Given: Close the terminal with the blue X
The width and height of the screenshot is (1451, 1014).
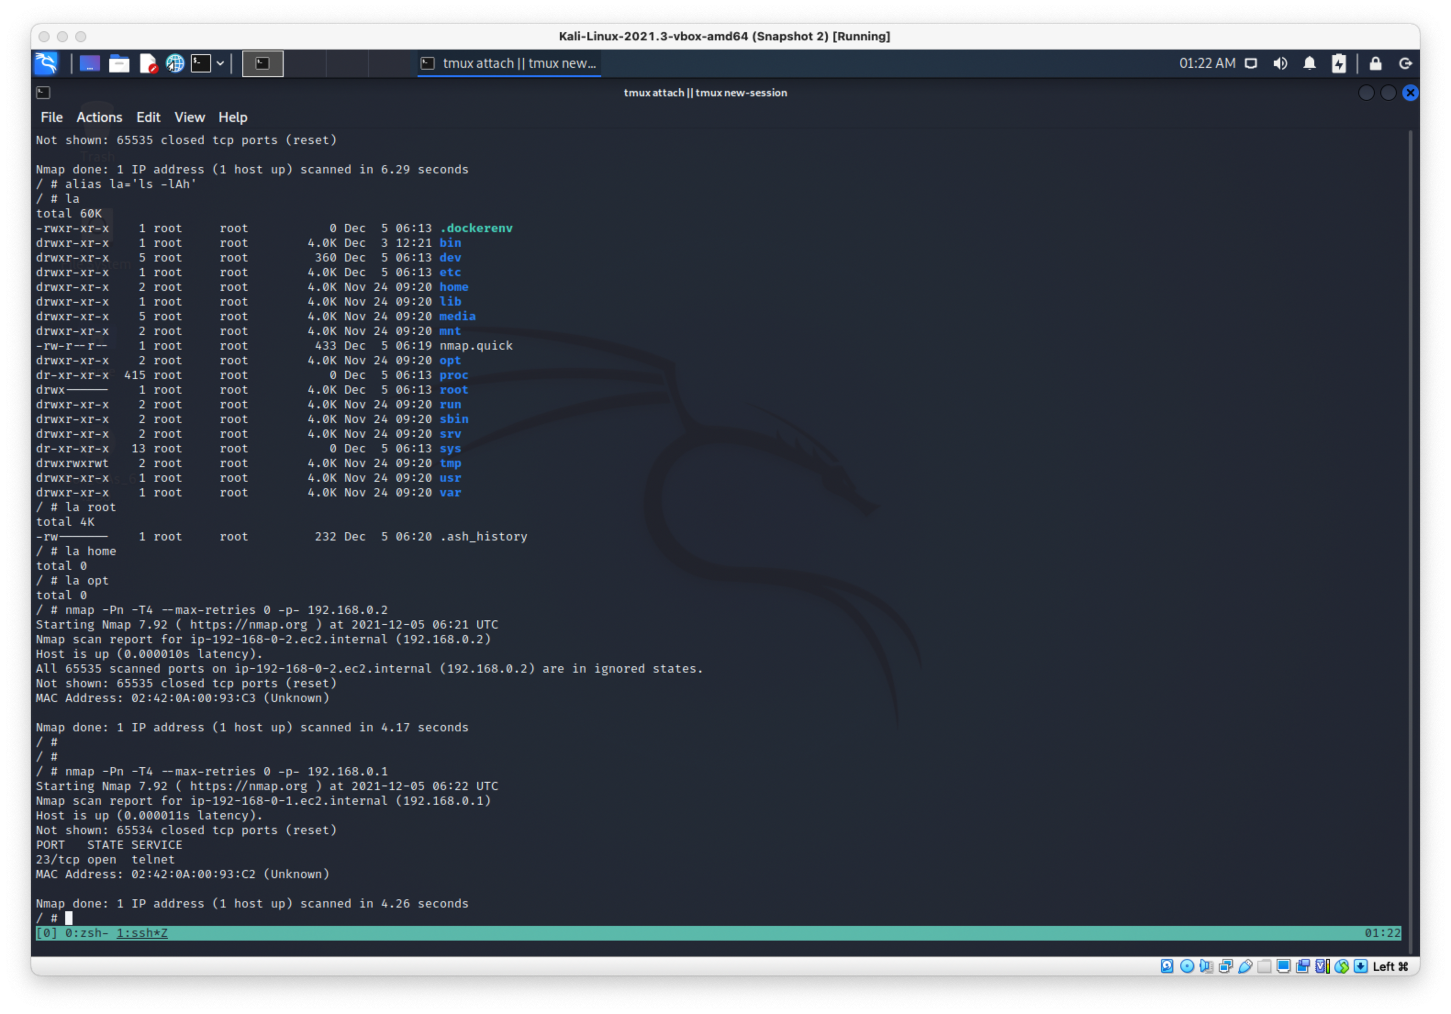Looking at the screenshot, I should (1410, 93).
